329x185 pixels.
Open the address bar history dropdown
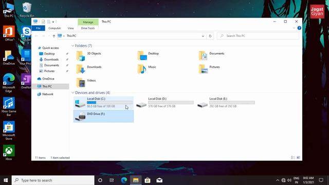coord(203,36)
